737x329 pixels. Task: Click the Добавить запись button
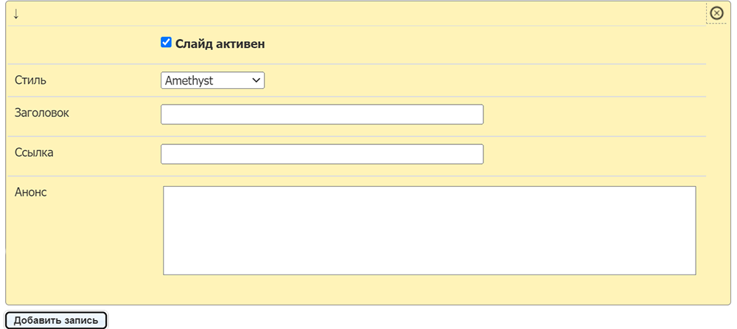coord(56,321)
